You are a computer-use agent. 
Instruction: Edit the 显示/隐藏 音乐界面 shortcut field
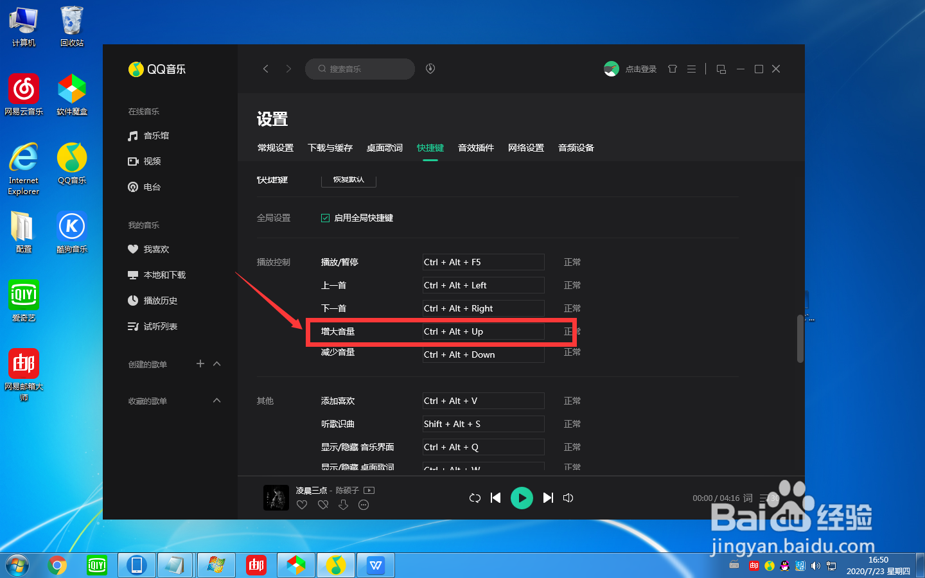click(483, 447)
